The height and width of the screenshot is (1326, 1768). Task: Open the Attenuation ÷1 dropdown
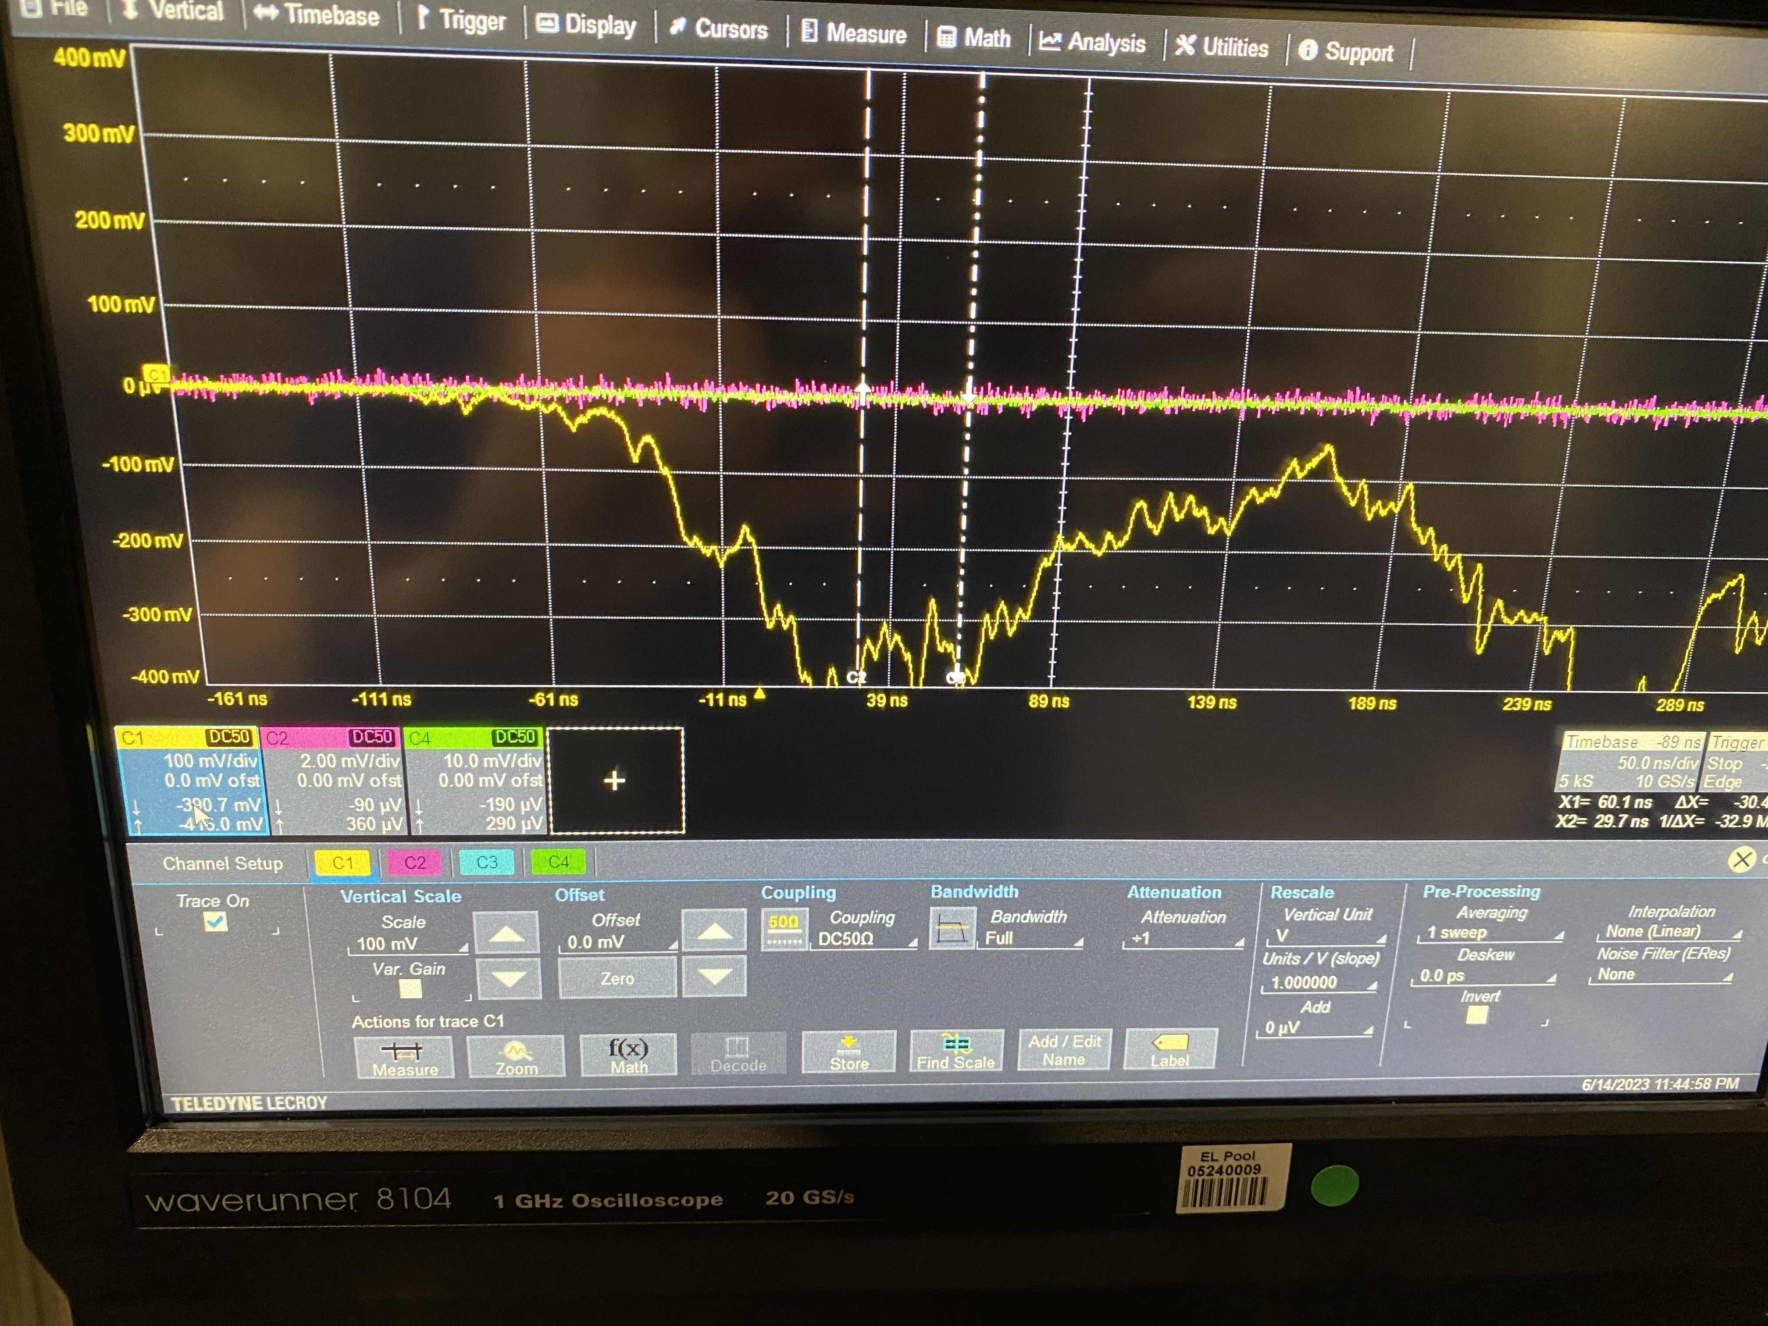[1183, 938]
